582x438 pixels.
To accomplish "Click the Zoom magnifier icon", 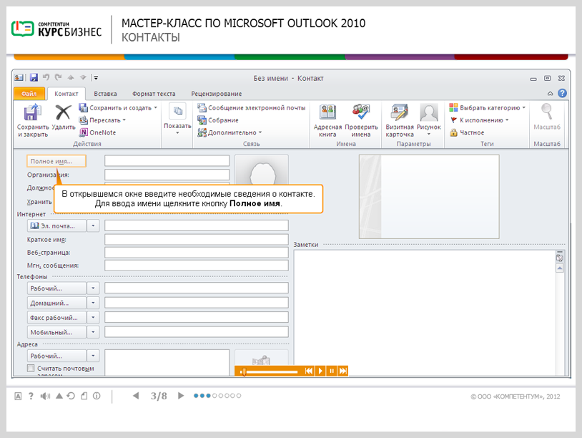I will pos(547,112).
